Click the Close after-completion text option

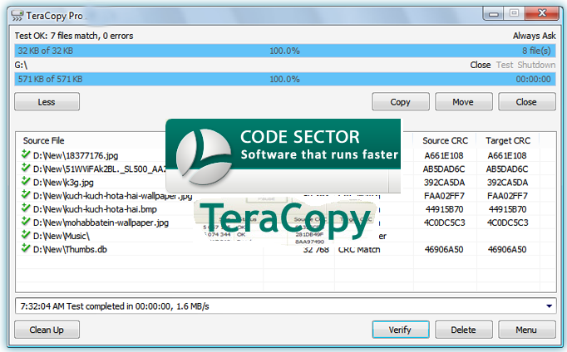pos(481,65)
